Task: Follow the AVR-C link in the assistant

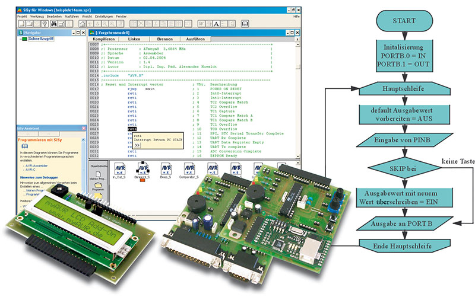Action: pyautogui.click(x=30, y=170)
